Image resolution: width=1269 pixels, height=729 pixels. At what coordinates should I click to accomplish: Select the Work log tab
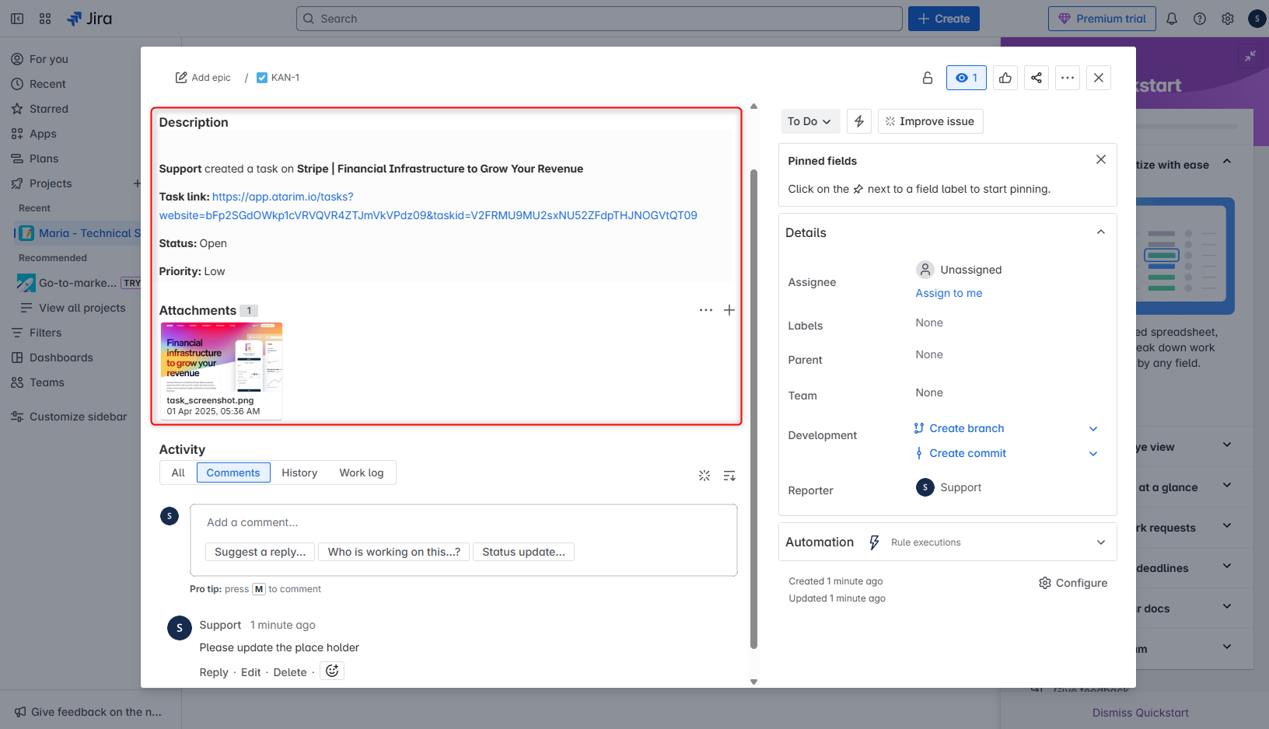362,473
